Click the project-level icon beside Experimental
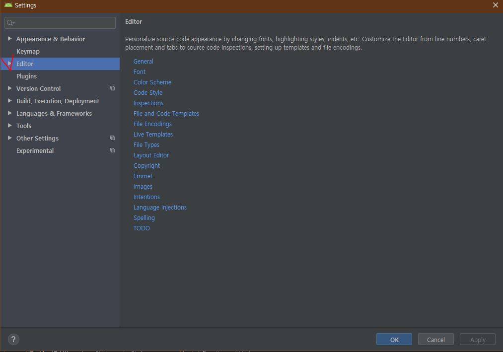The width and height of the screenshot is (503, 352). pos(112,150)
